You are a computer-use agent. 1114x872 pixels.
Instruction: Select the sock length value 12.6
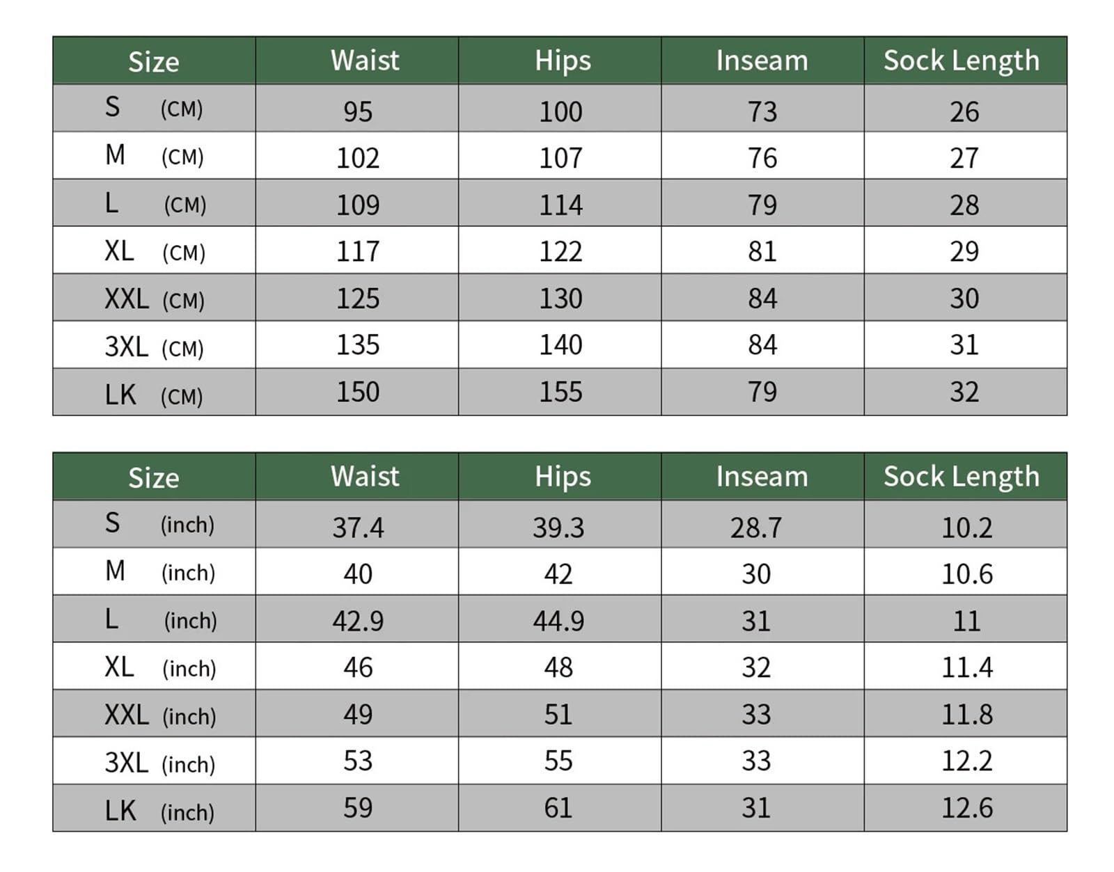pos(967,808)
